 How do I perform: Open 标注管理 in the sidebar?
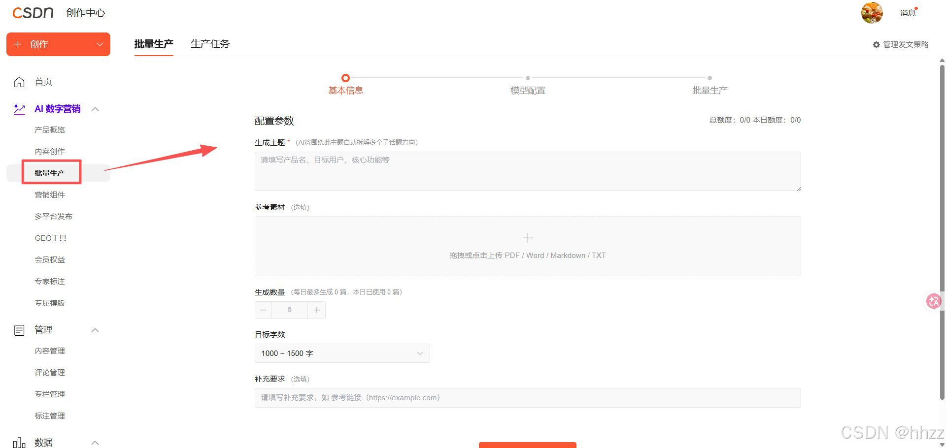[50, 416]
